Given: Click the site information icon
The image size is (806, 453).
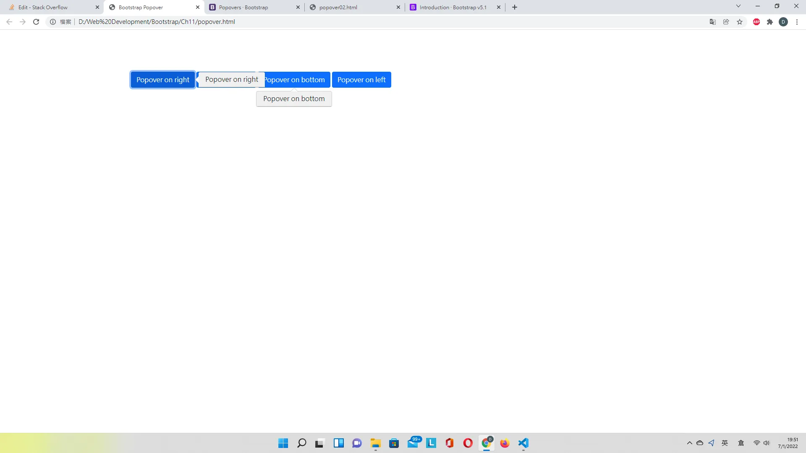Looking at the screenshot, I should (53, 22).
